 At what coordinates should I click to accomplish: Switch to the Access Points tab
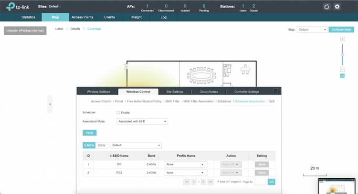(x=82, y=17)
